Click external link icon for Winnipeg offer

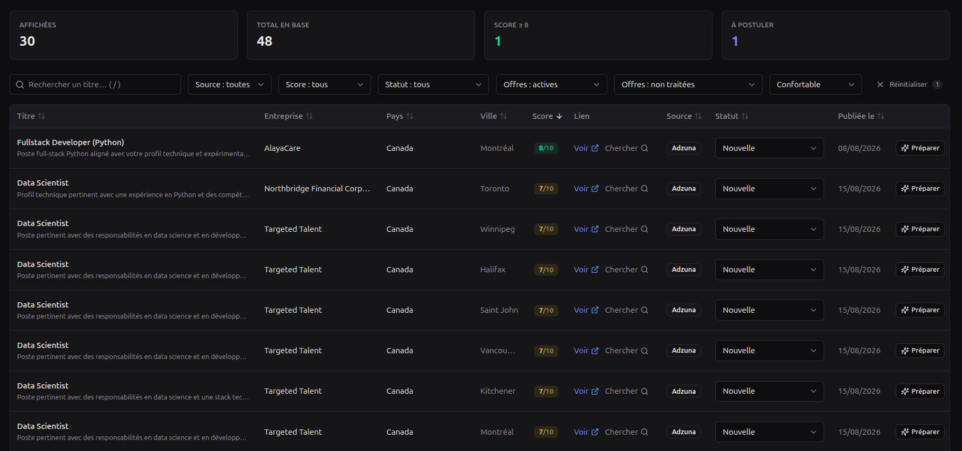[x=595, y=229]
